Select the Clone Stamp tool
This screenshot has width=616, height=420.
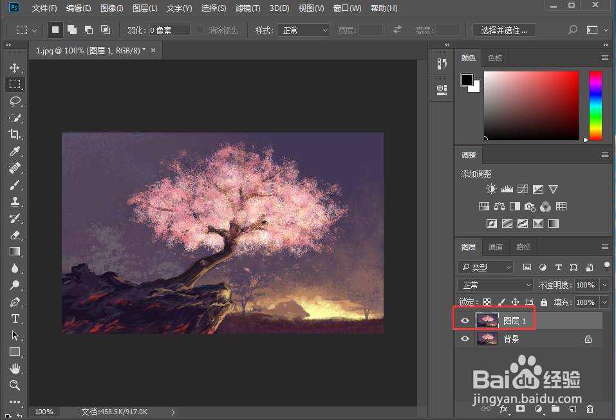15,201
